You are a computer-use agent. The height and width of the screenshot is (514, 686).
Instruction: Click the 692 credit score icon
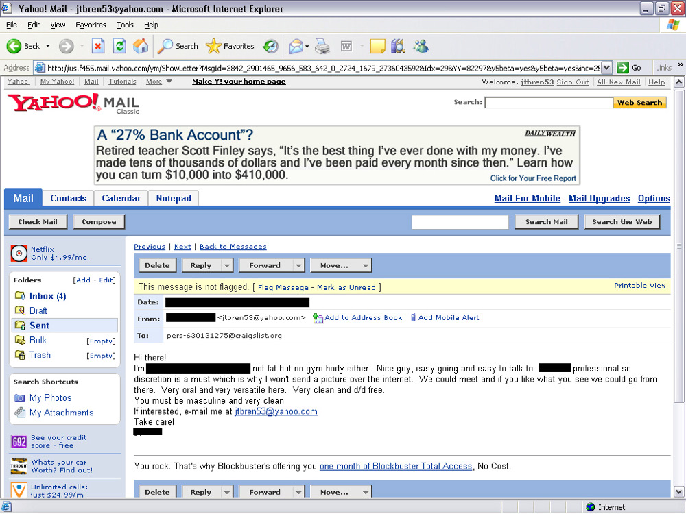19,441
